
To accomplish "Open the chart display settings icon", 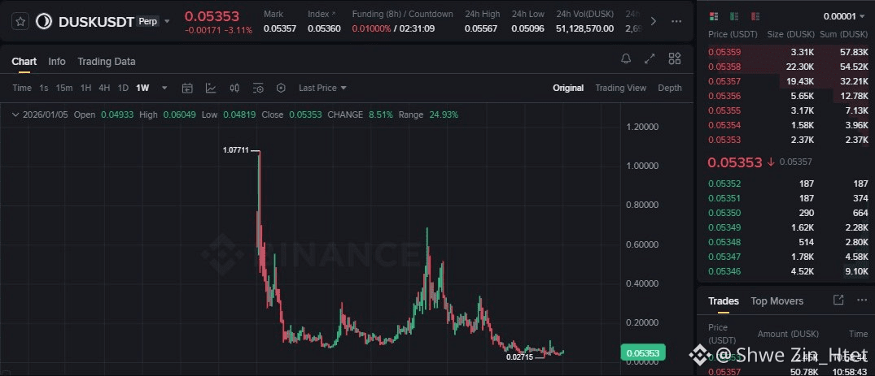I will (258, 88).
